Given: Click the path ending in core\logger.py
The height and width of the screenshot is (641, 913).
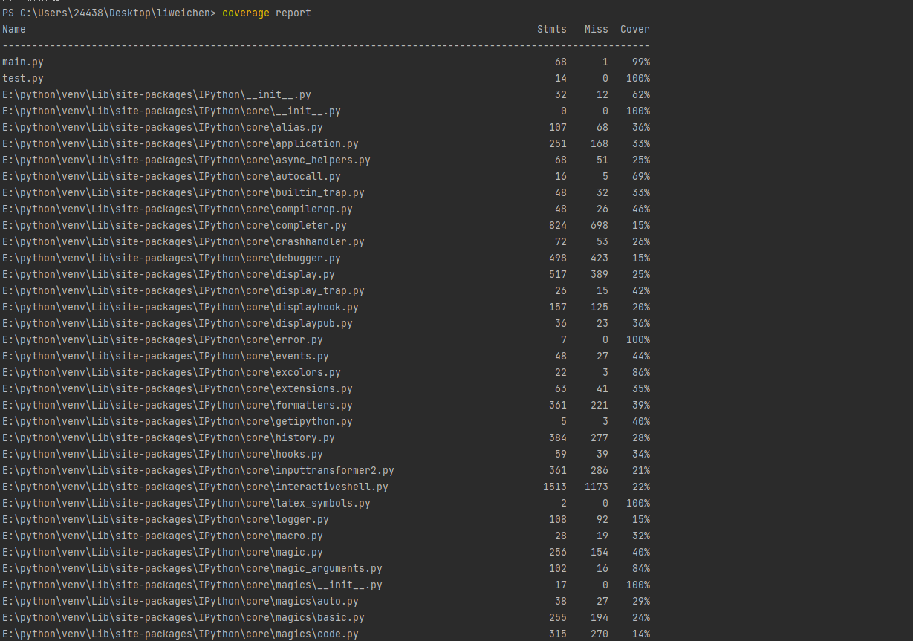Looking at the screenshot, I should tap(166, 520).
